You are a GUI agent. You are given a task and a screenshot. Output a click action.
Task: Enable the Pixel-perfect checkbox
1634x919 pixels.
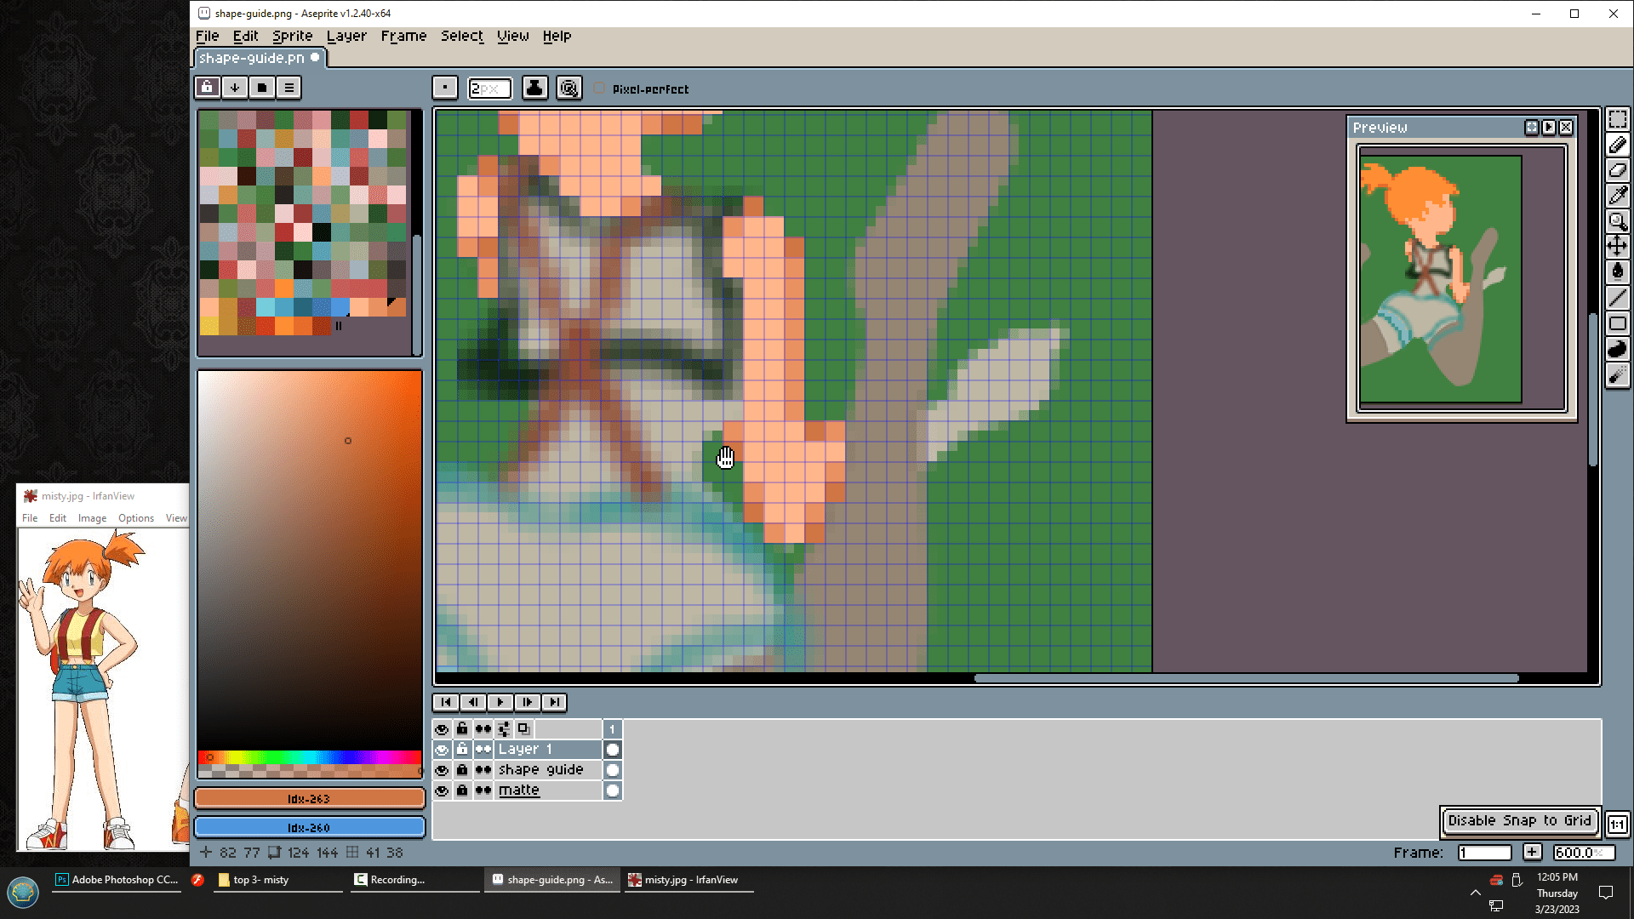click(600, 88)
